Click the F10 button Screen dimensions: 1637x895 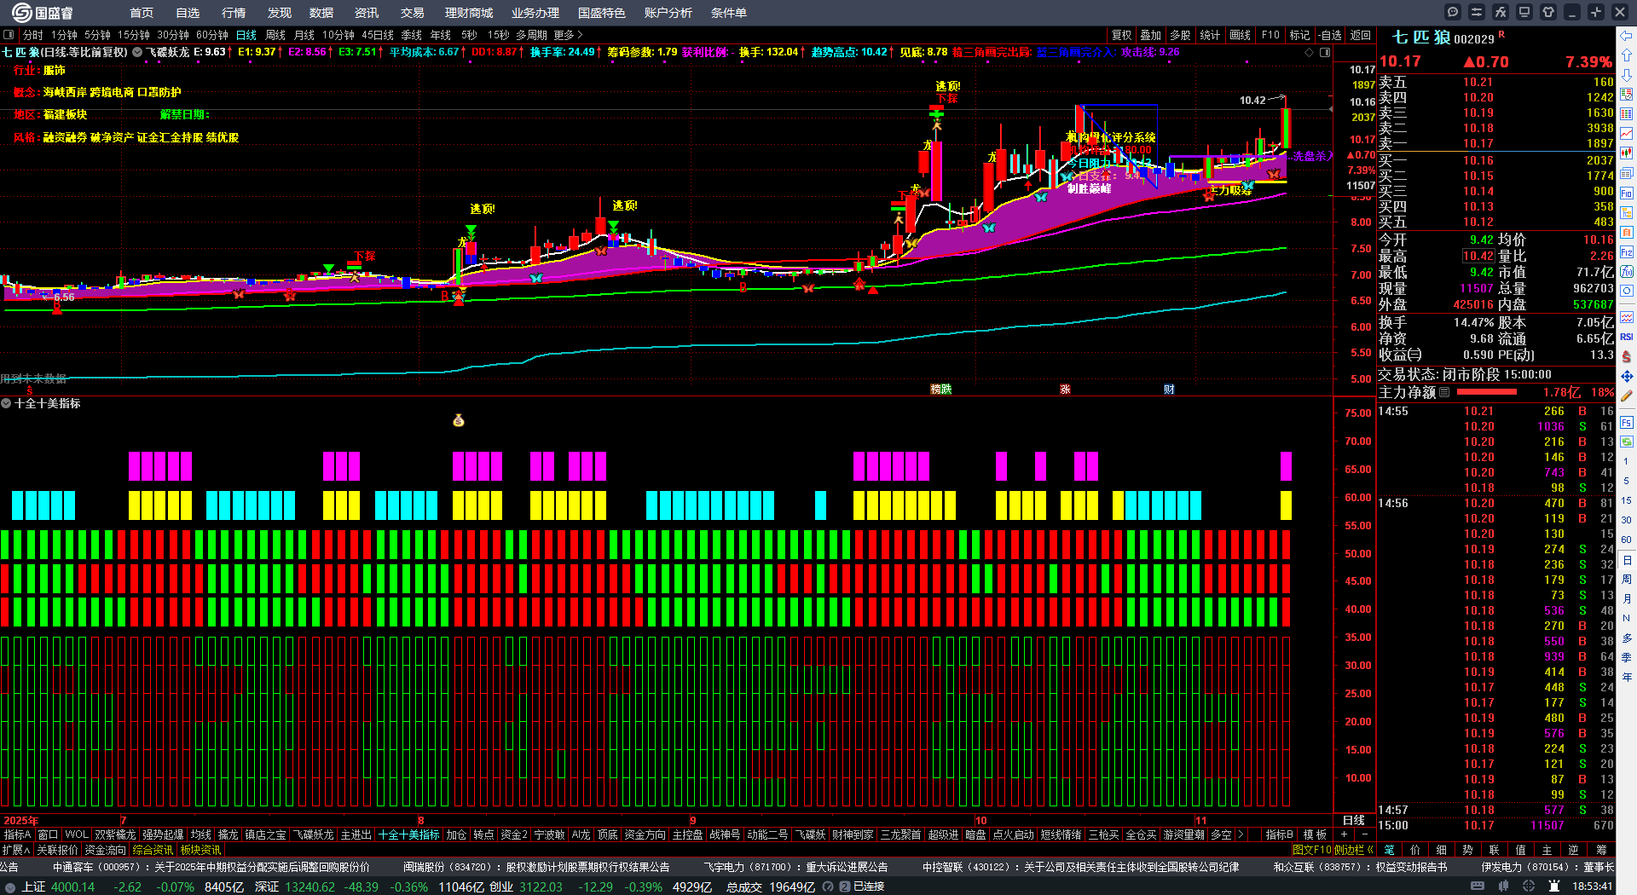(1270, 35)
